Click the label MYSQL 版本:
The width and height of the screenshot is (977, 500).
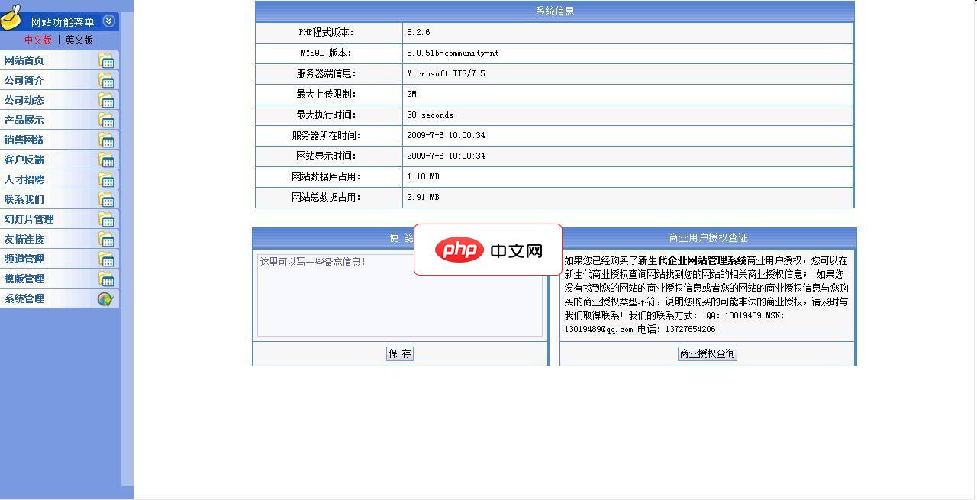click(327, 53)
